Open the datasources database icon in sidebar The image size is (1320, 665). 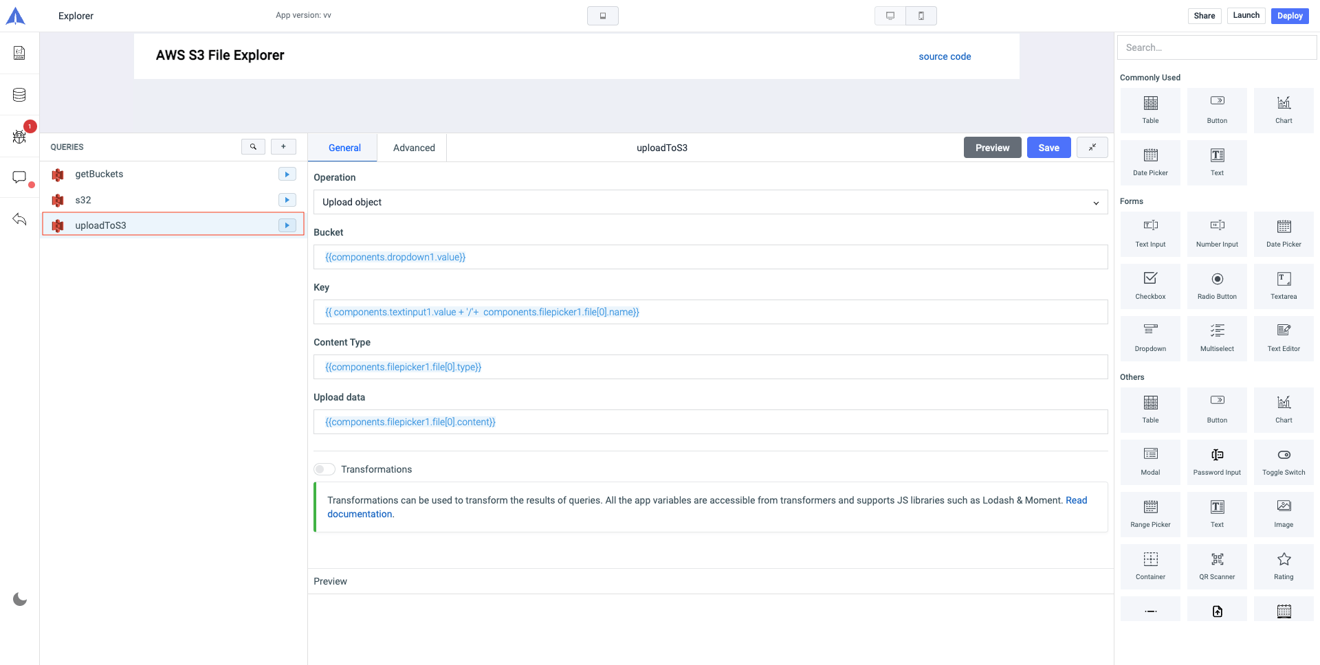(19, 95)
